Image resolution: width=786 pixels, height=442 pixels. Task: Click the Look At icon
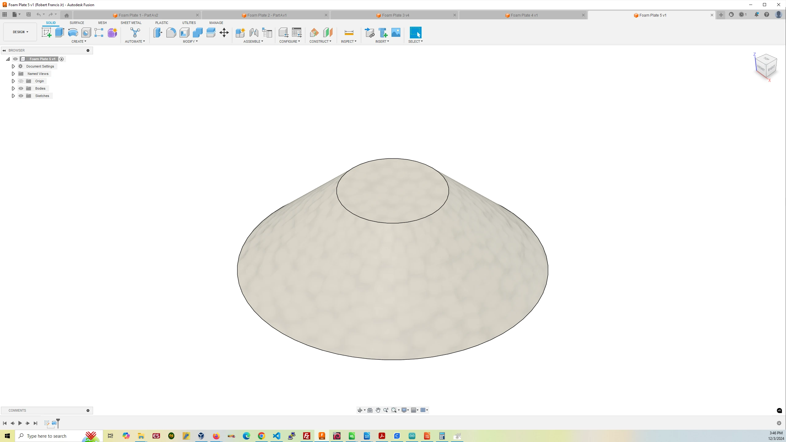tap(370, 410)
